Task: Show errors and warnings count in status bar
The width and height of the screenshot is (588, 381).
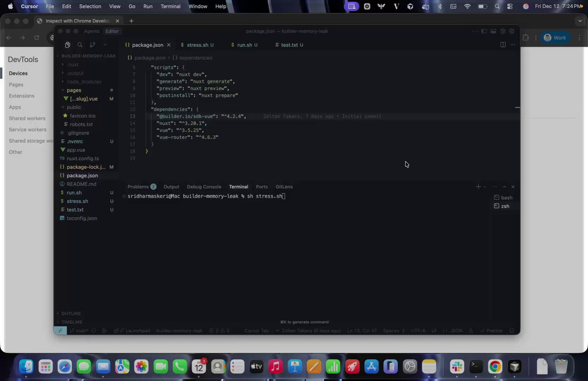Action: click(x=219, y=331)
